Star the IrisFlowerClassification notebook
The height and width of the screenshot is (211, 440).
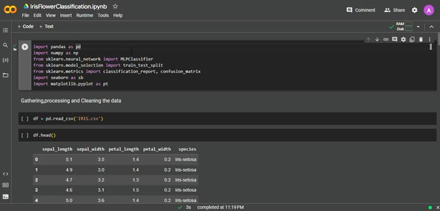[x=115, y=6]
